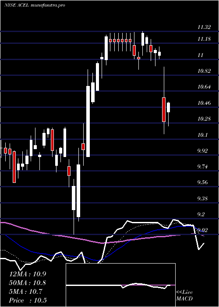Click the 11.18 price axis label

[204, 39]
